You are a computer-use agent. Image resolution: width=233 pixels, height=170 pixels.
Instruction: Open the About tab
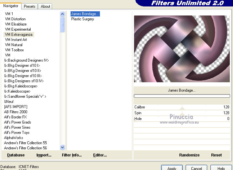pyautogui.click(x=45, y=6)
